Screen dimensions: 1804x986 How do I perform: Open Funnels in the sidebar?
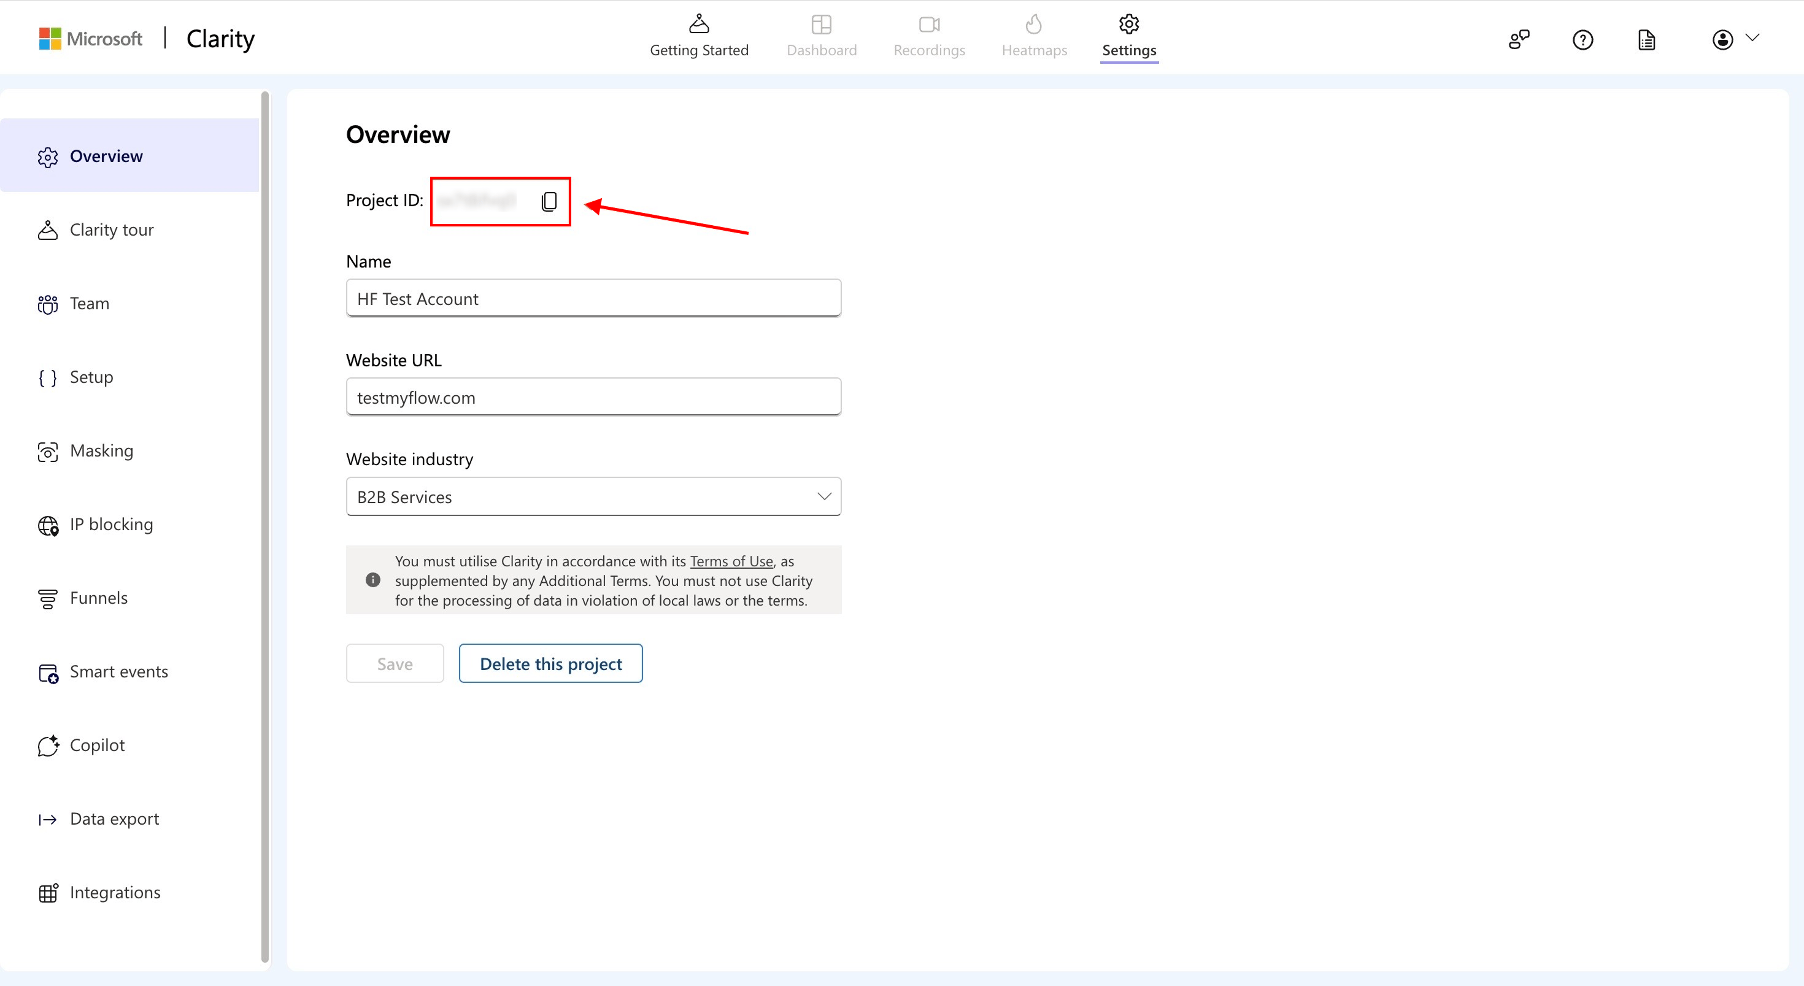pyautogui.click(x=129, y=598)
